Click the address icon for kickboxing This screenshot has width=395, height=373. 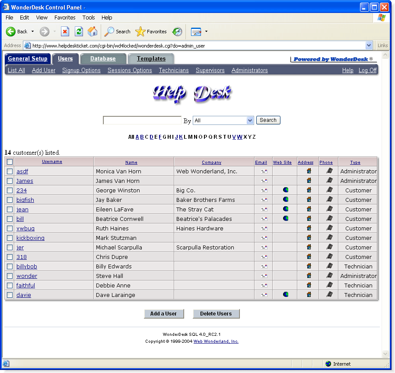click(309, 237)
